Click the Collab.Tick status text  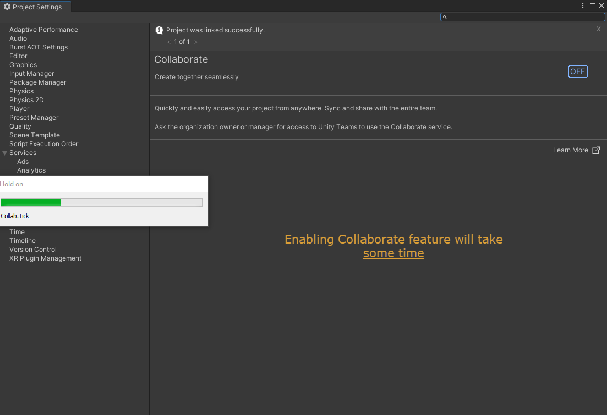click(15, 216)
